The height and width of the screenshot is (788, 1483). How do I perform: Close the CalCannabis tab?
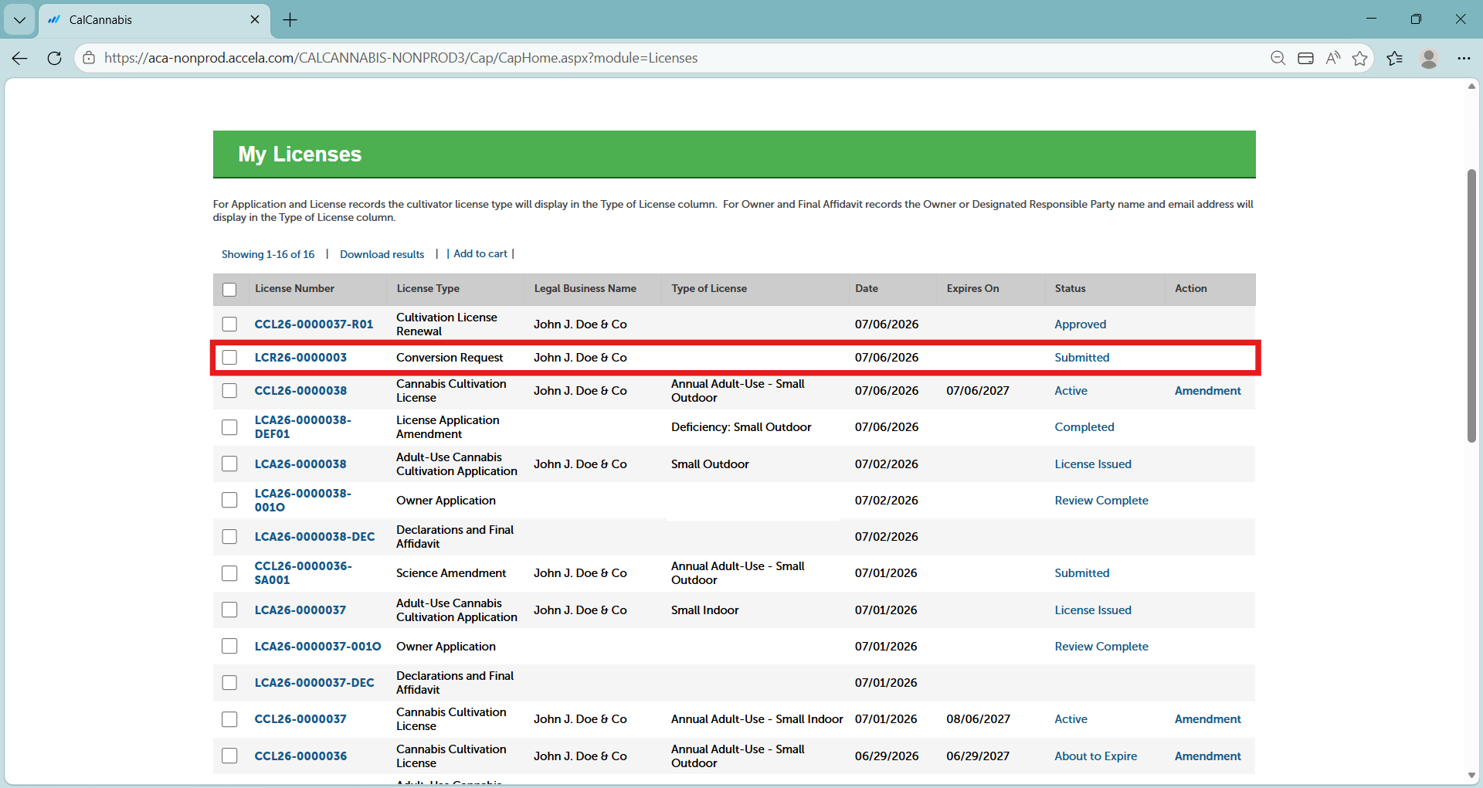tap(255, 19)
